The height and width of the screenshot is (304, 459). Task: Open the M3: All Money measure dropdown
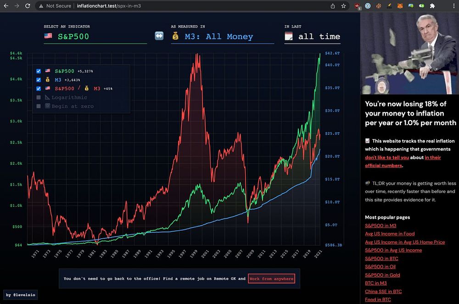(223, 37)
